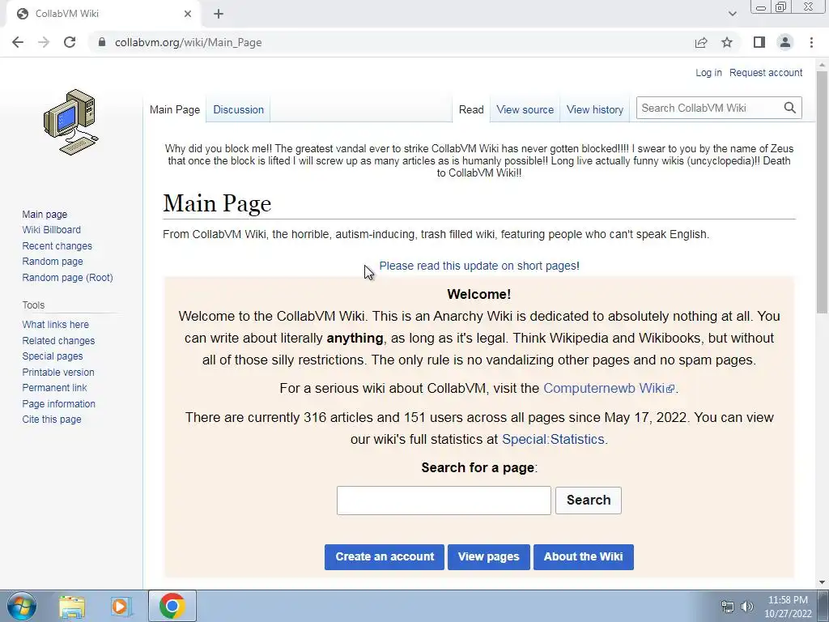Click the scrollbar down arrow

pyautogui.click(x=822, y=582)
